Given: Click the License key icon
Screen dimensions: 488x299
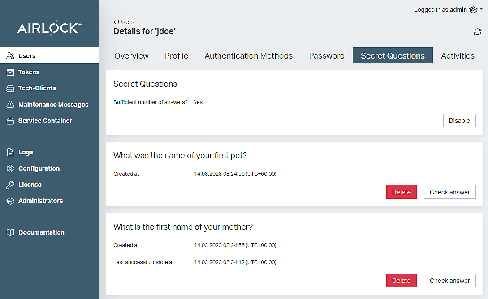Looking at the screenshot, I should point(10,185).
